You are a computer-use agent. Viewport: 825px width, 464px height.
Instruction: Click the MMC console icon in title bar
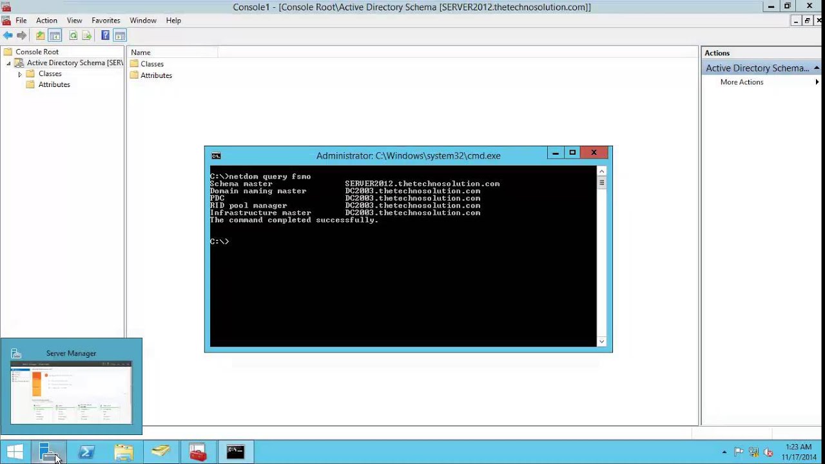coord(6,6)
